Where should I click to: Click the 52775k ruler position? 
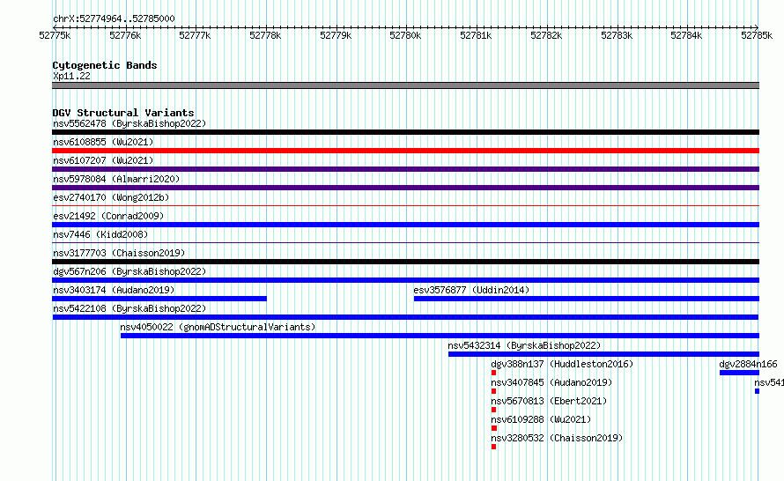(55, 35)
